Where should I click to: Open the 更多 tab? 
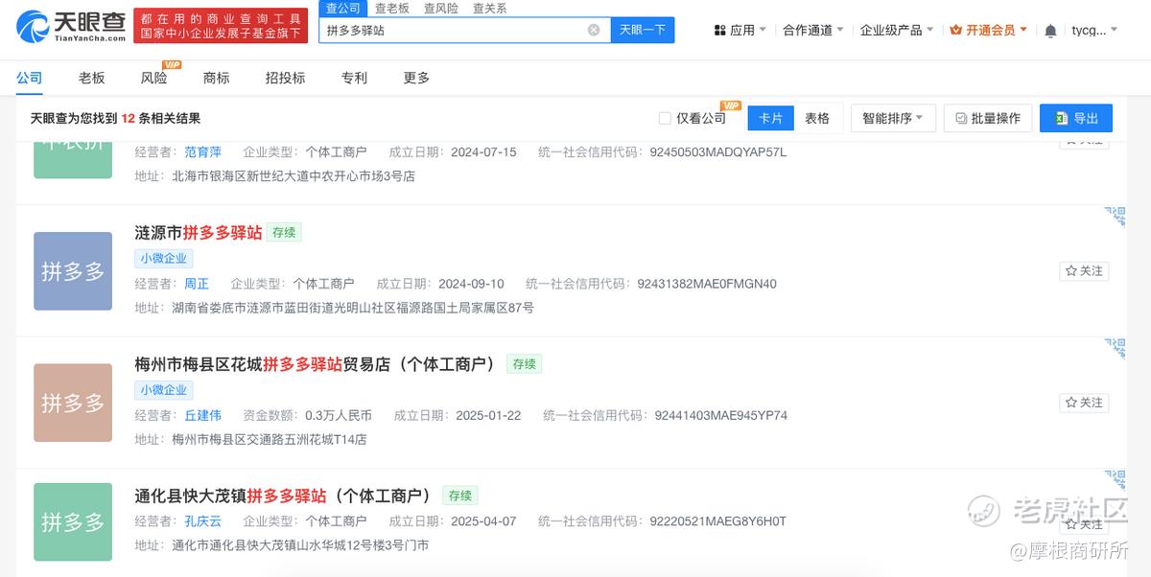(x=416, y=78)
